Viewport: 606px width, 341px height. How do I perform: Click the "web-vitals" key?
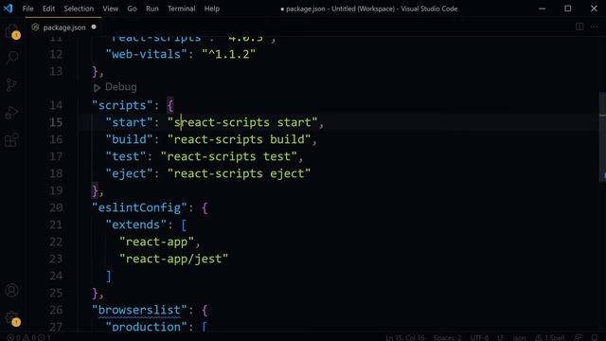[x=147, y=54]
